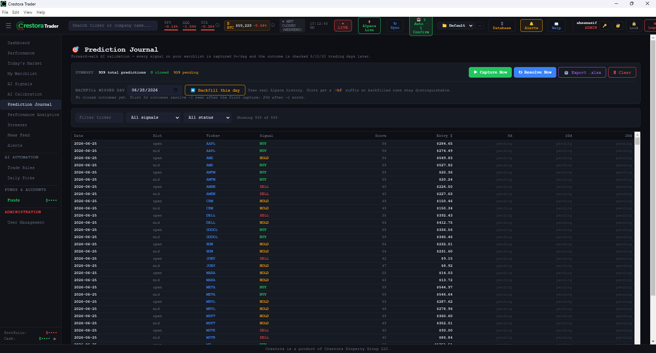Toggle the hamburger sidebar menu
Screen dimensions: 656x353
(x=9, y=26)
